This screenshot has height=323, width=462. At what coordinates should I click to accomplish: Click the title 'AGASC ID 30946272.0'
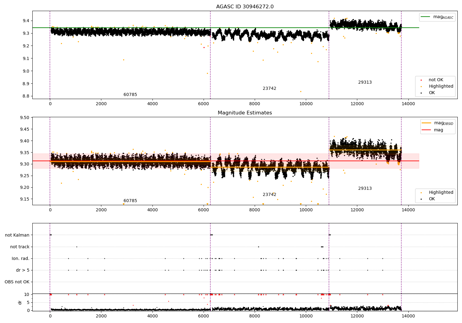point(245,7)
